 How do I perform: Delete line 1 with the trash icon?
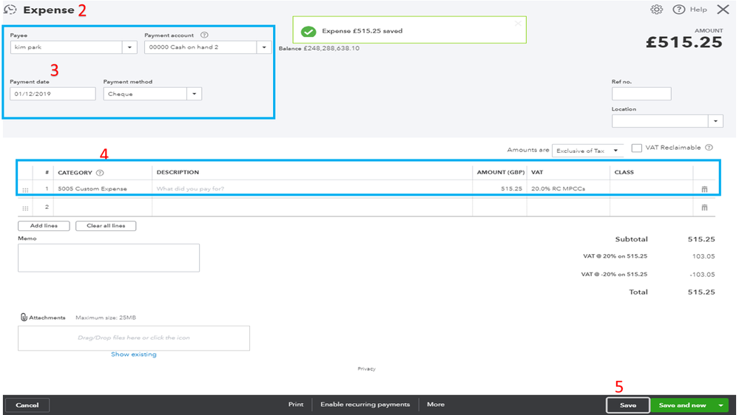(x=704, y=189)
